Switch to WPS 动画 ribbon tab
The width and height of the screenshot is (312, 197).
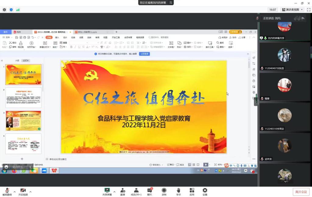(81, 37)
